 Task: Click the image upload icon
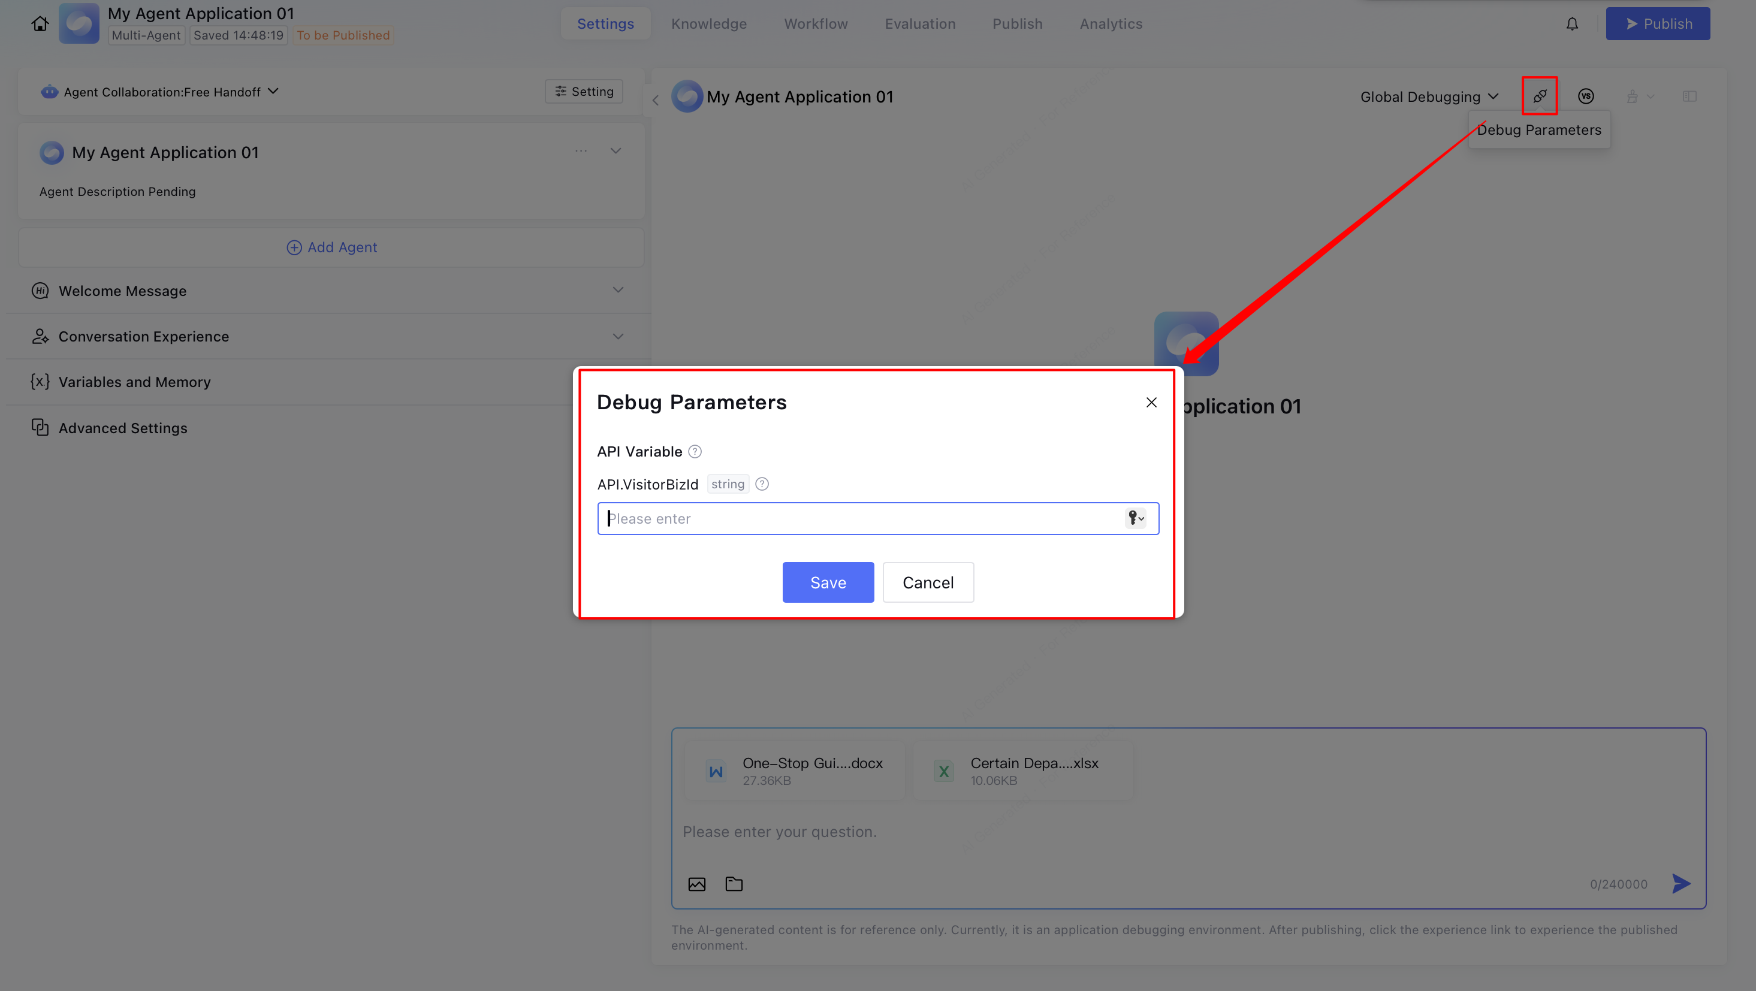pos(696,884)
